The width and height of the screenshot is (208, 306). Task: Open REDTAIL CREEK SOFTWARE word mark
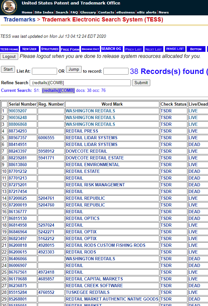94,286
